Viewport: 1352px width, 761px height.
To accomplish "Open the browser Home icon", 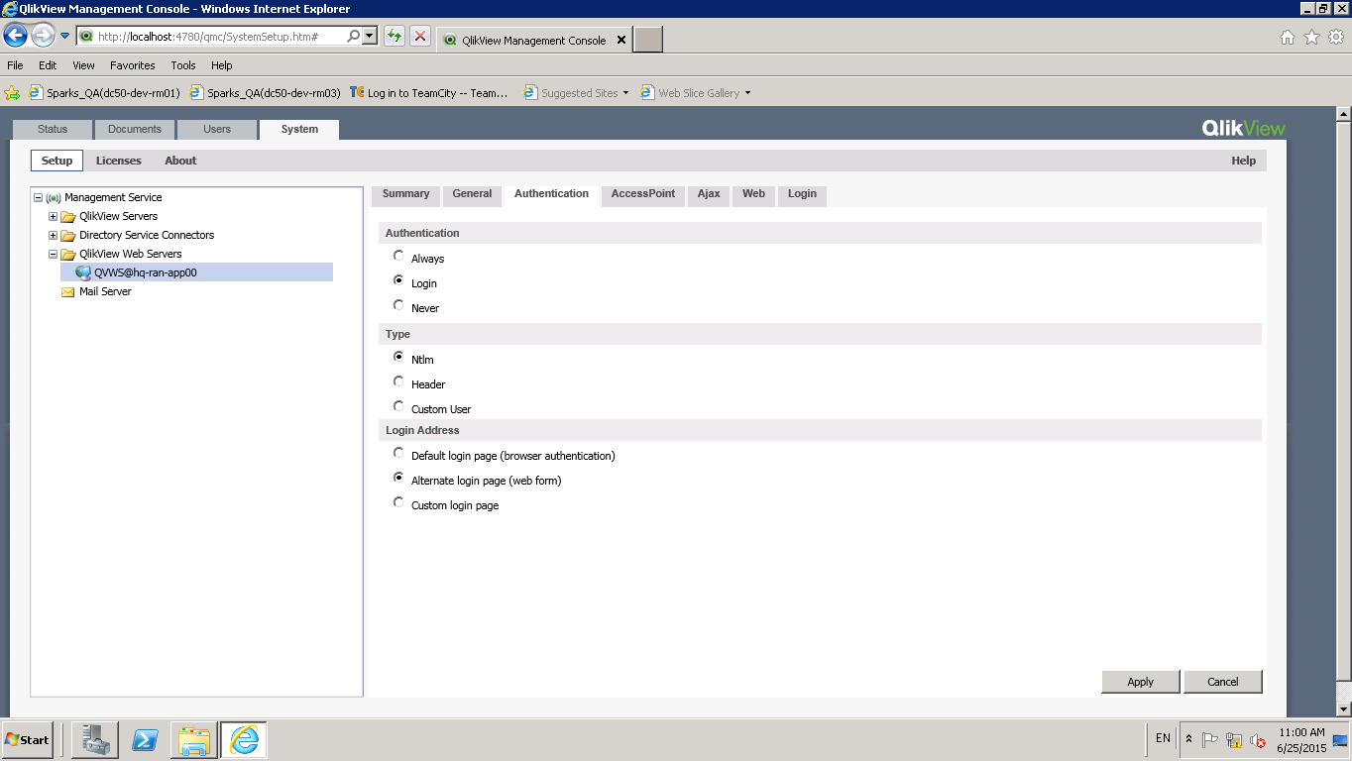I will [x=1288, y=38].
